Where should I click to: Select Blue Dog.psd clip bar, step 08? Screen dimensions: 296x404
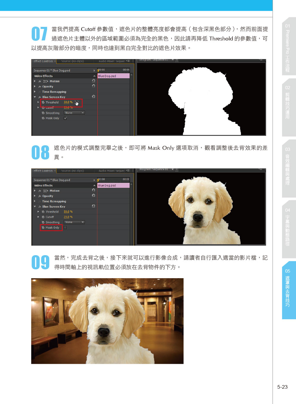coord(114,185)
